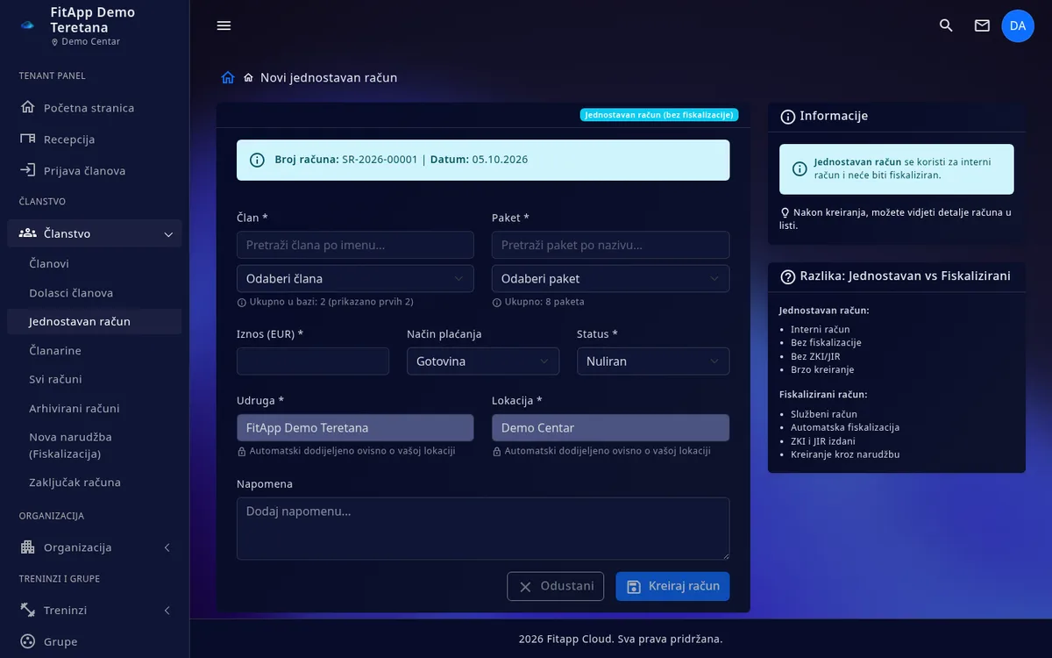Open the hamburger sidebar menu
This screenshot has width=1052, height=658.
click(x=224, y=25)
